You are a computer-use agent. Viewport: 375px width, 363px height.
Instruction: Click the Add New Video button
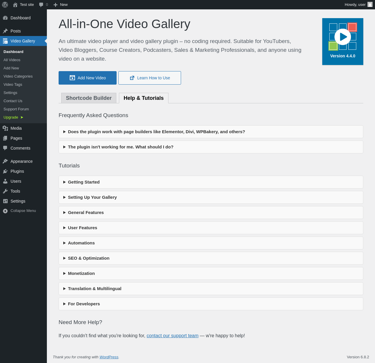pos(88,78)
